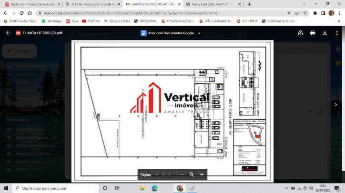Viewport: 345px width, 193px height.
Task: Zoom in with the plus button
Action: coord(202,174)
